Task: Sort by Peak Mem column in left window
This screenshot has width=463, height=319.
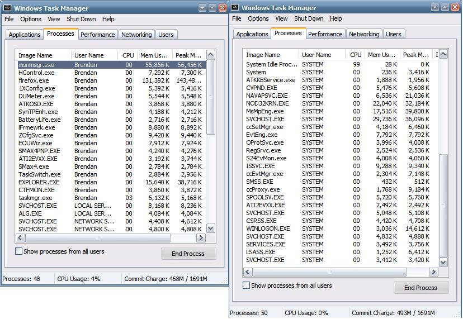Action: 189,55
